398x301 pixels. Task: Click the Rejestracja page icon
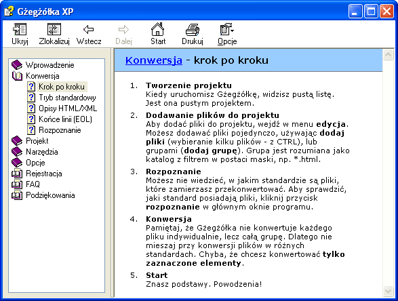[17, 174]
